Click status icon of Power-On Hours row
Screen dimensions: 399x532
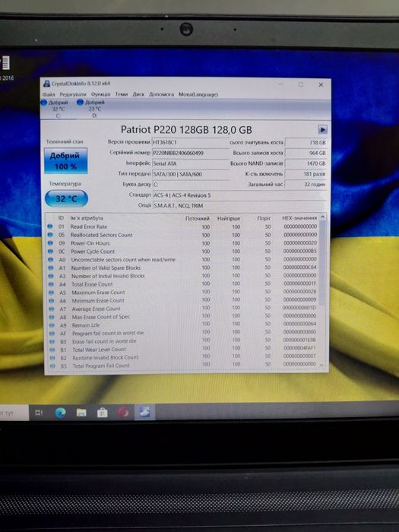(x=50, y=243)
